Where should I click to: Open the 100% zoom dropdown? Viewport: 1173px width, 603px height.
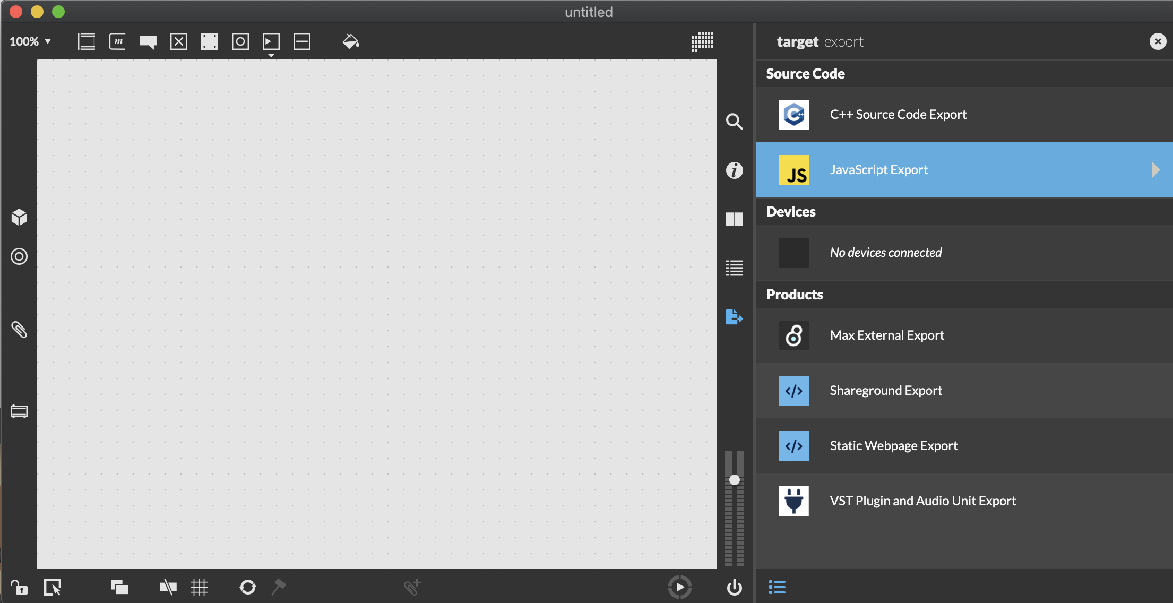point(30,41)
